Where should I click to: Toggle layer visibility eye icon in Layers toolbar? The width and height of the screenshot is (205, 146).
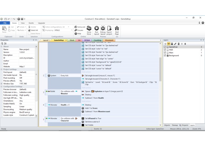click(x=169, y=44)
